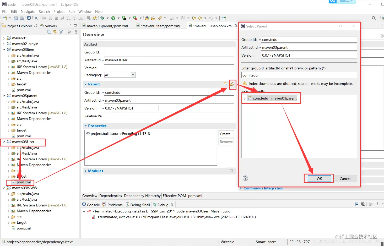Click Cancel in the Select Parent dialog
384x246 pixels.
345,179
